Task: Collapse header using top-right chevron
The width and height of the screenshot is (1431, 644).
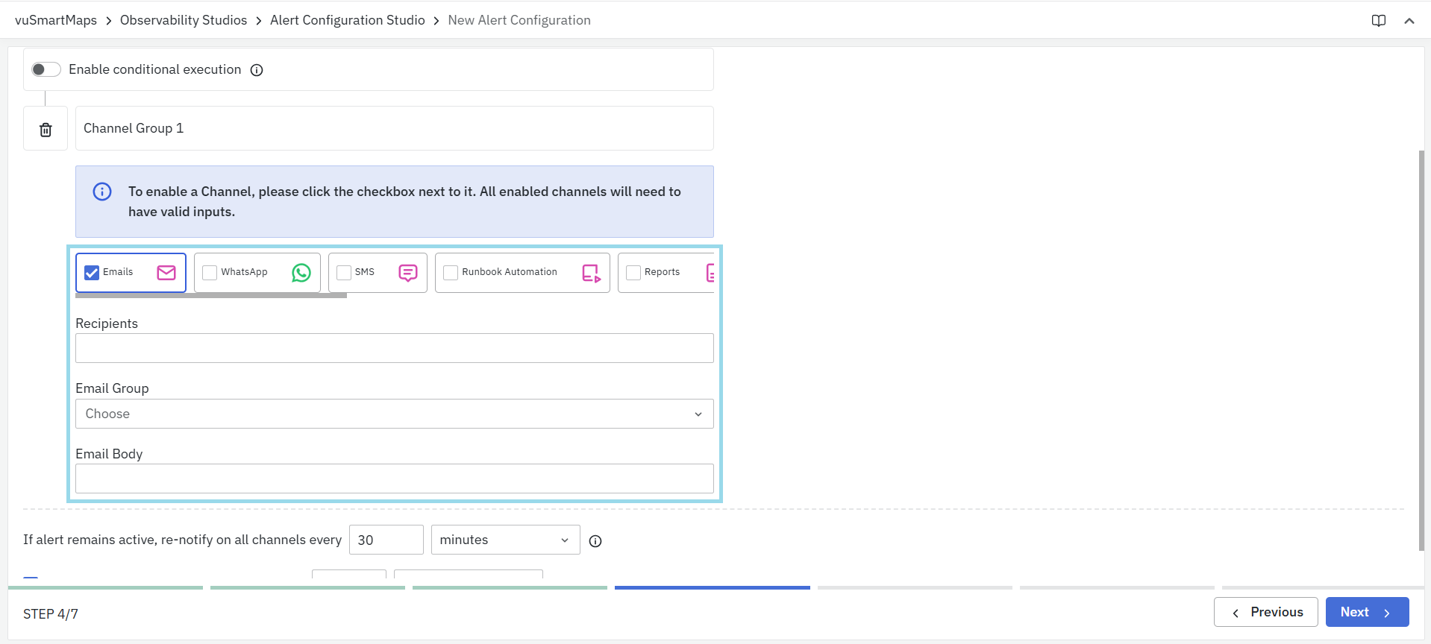Action: (1409, 21)
